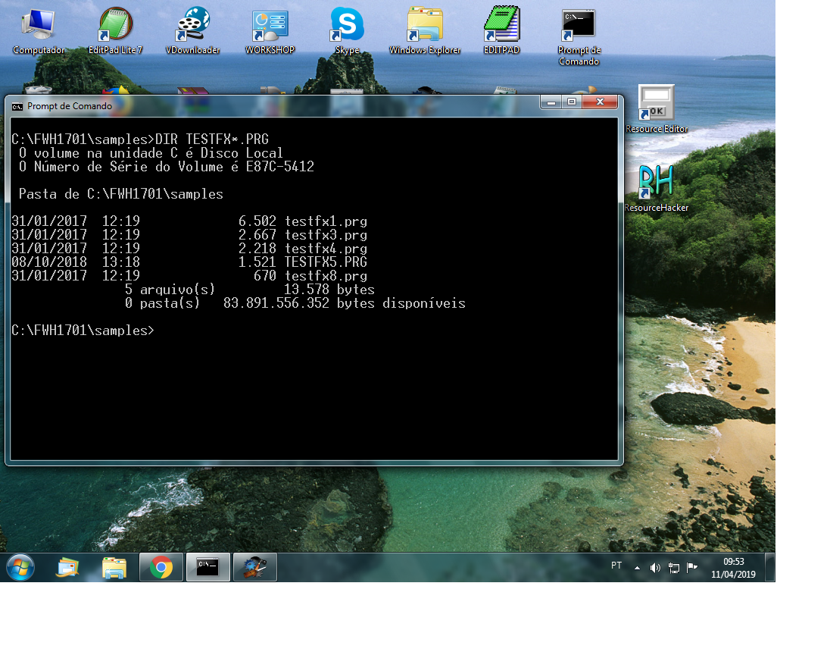Open the Computador desktop icon

38,27
